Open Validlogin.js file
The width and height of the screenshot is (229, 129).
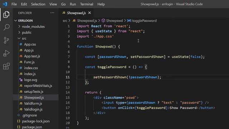click(x=33, y=109)
